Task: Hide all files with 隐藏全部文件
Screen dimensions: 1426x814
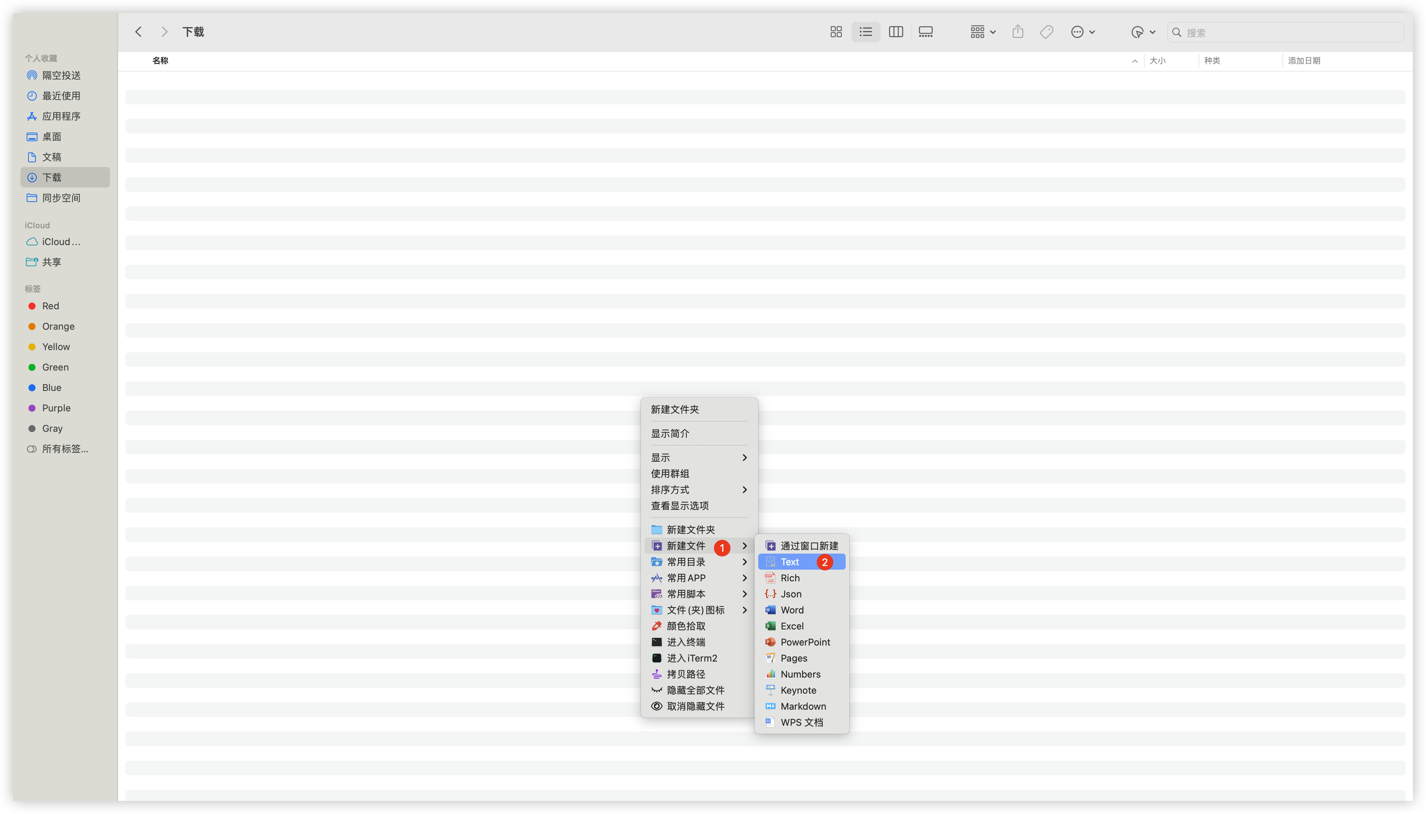Action: 696,690
